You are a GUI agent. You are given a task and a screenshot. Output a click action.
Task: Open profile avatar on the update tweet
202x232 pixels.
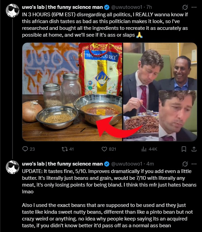13,167
